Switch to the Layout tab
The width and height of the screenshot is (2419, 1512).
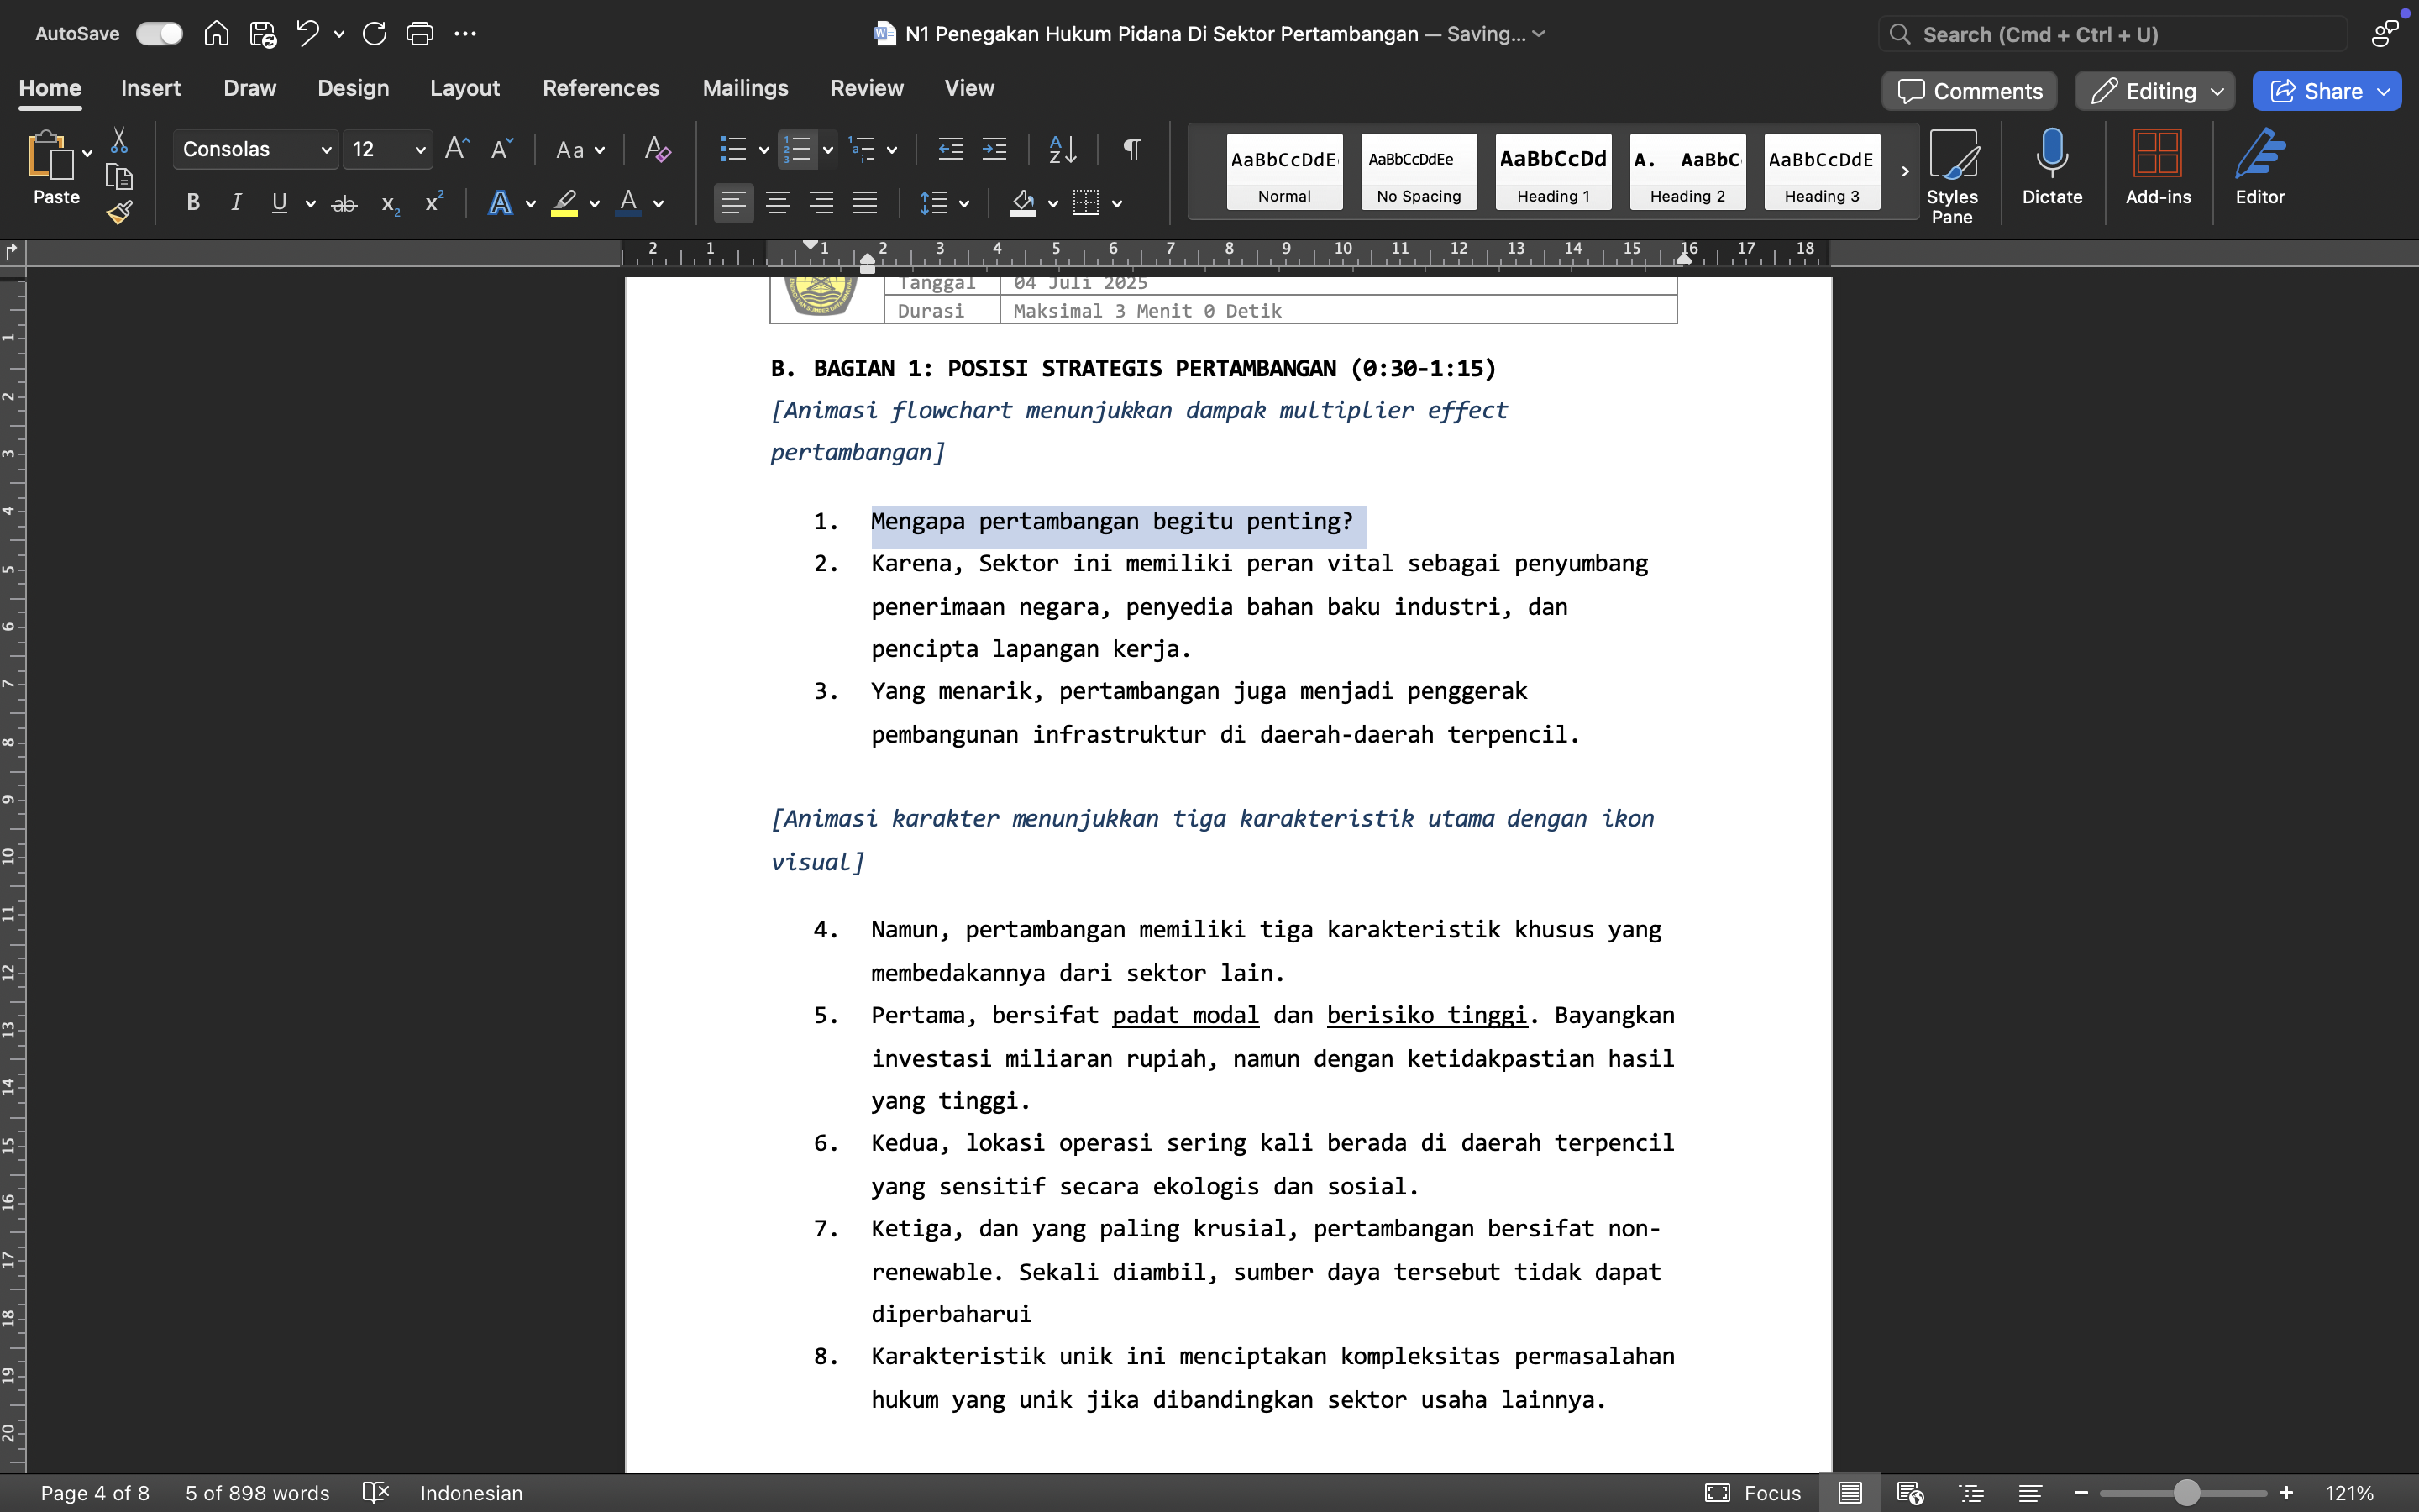[x=464, y=88]
